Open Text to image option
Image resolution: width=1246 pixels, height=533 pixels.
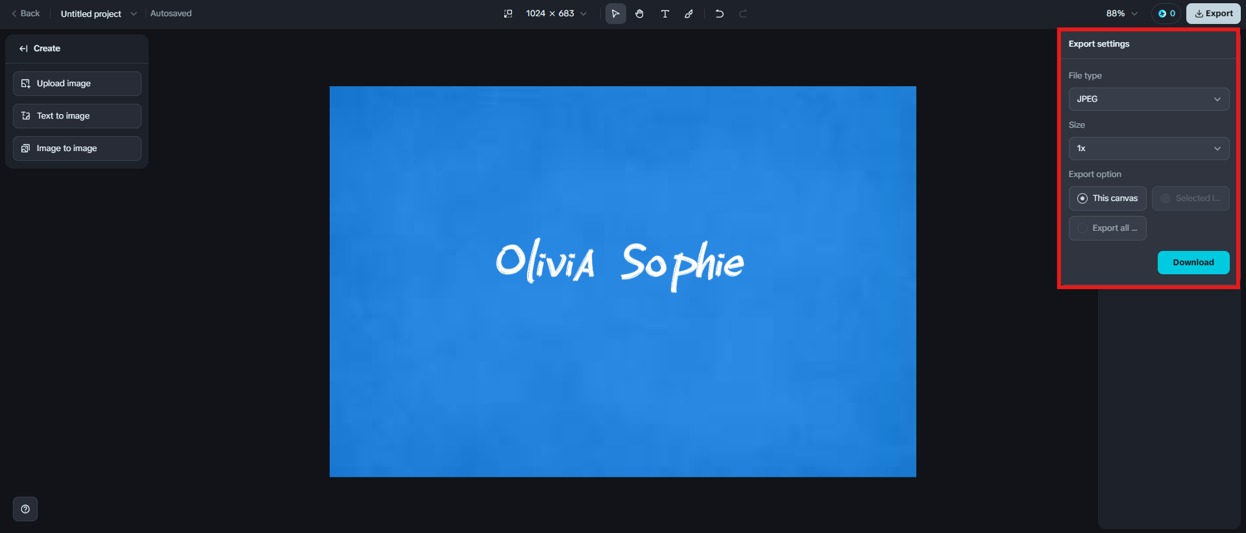(77, 116)
